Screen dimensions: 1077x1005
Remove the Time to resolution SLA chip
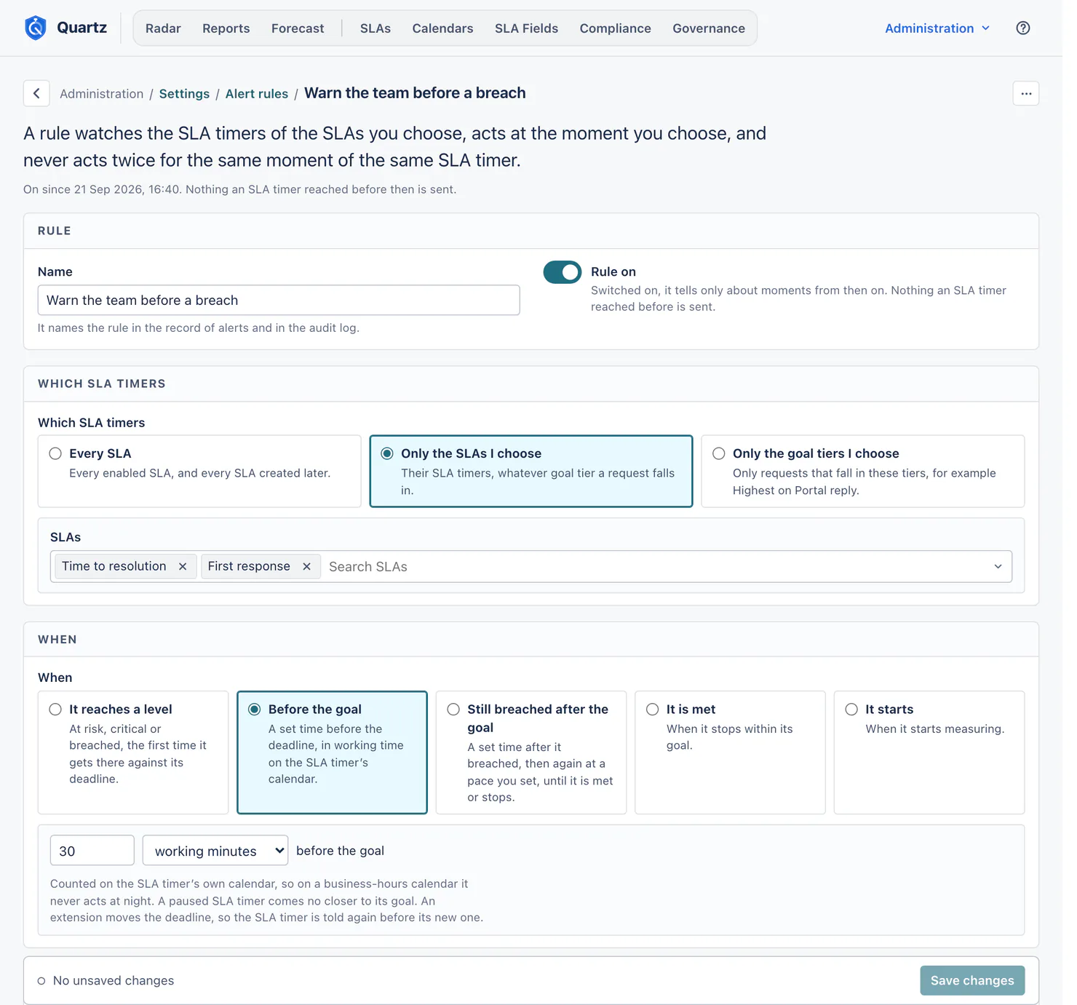point(183,566)
